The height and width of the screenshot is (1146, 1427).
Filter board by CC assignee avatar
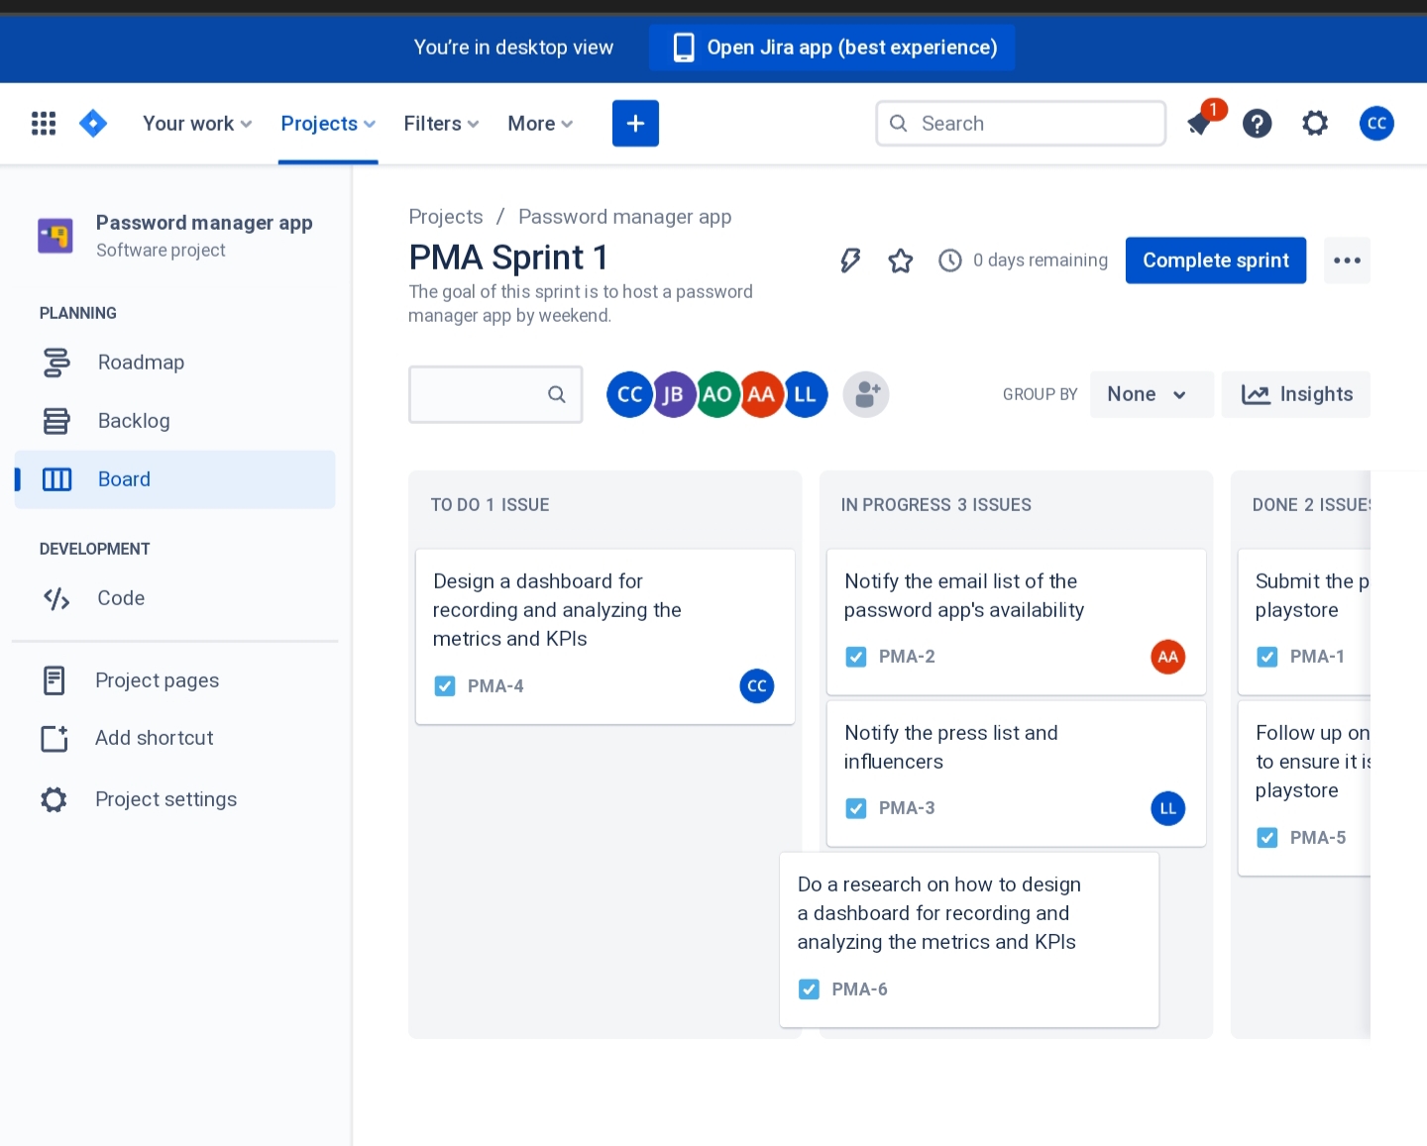coord(629,394)
